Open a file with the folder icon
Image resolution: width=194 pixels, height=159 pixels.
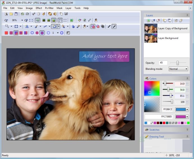pyautogui.click(x=11, y=14)
